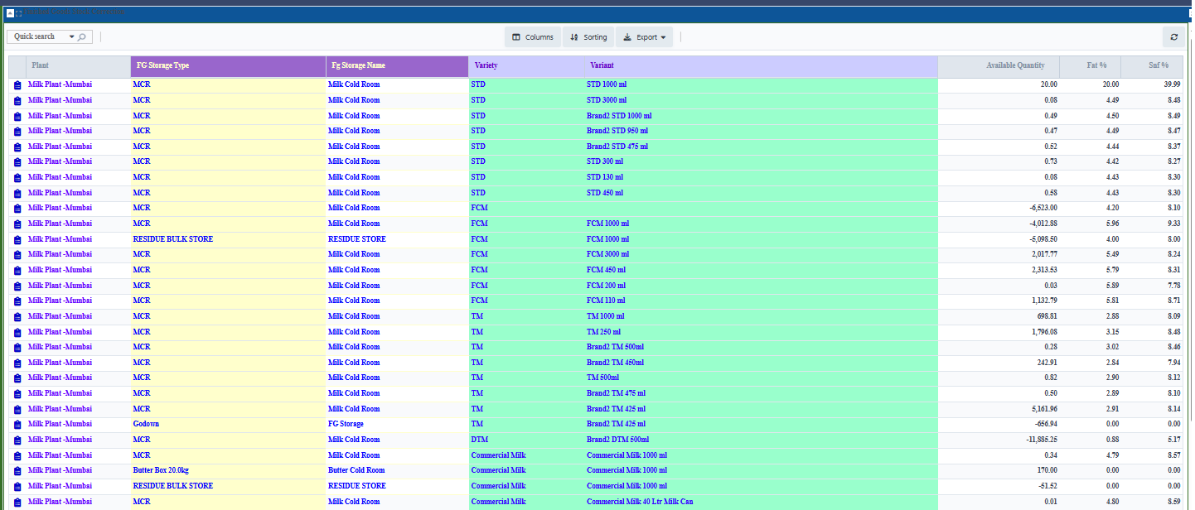Open the Sorting options

(588, 37)
